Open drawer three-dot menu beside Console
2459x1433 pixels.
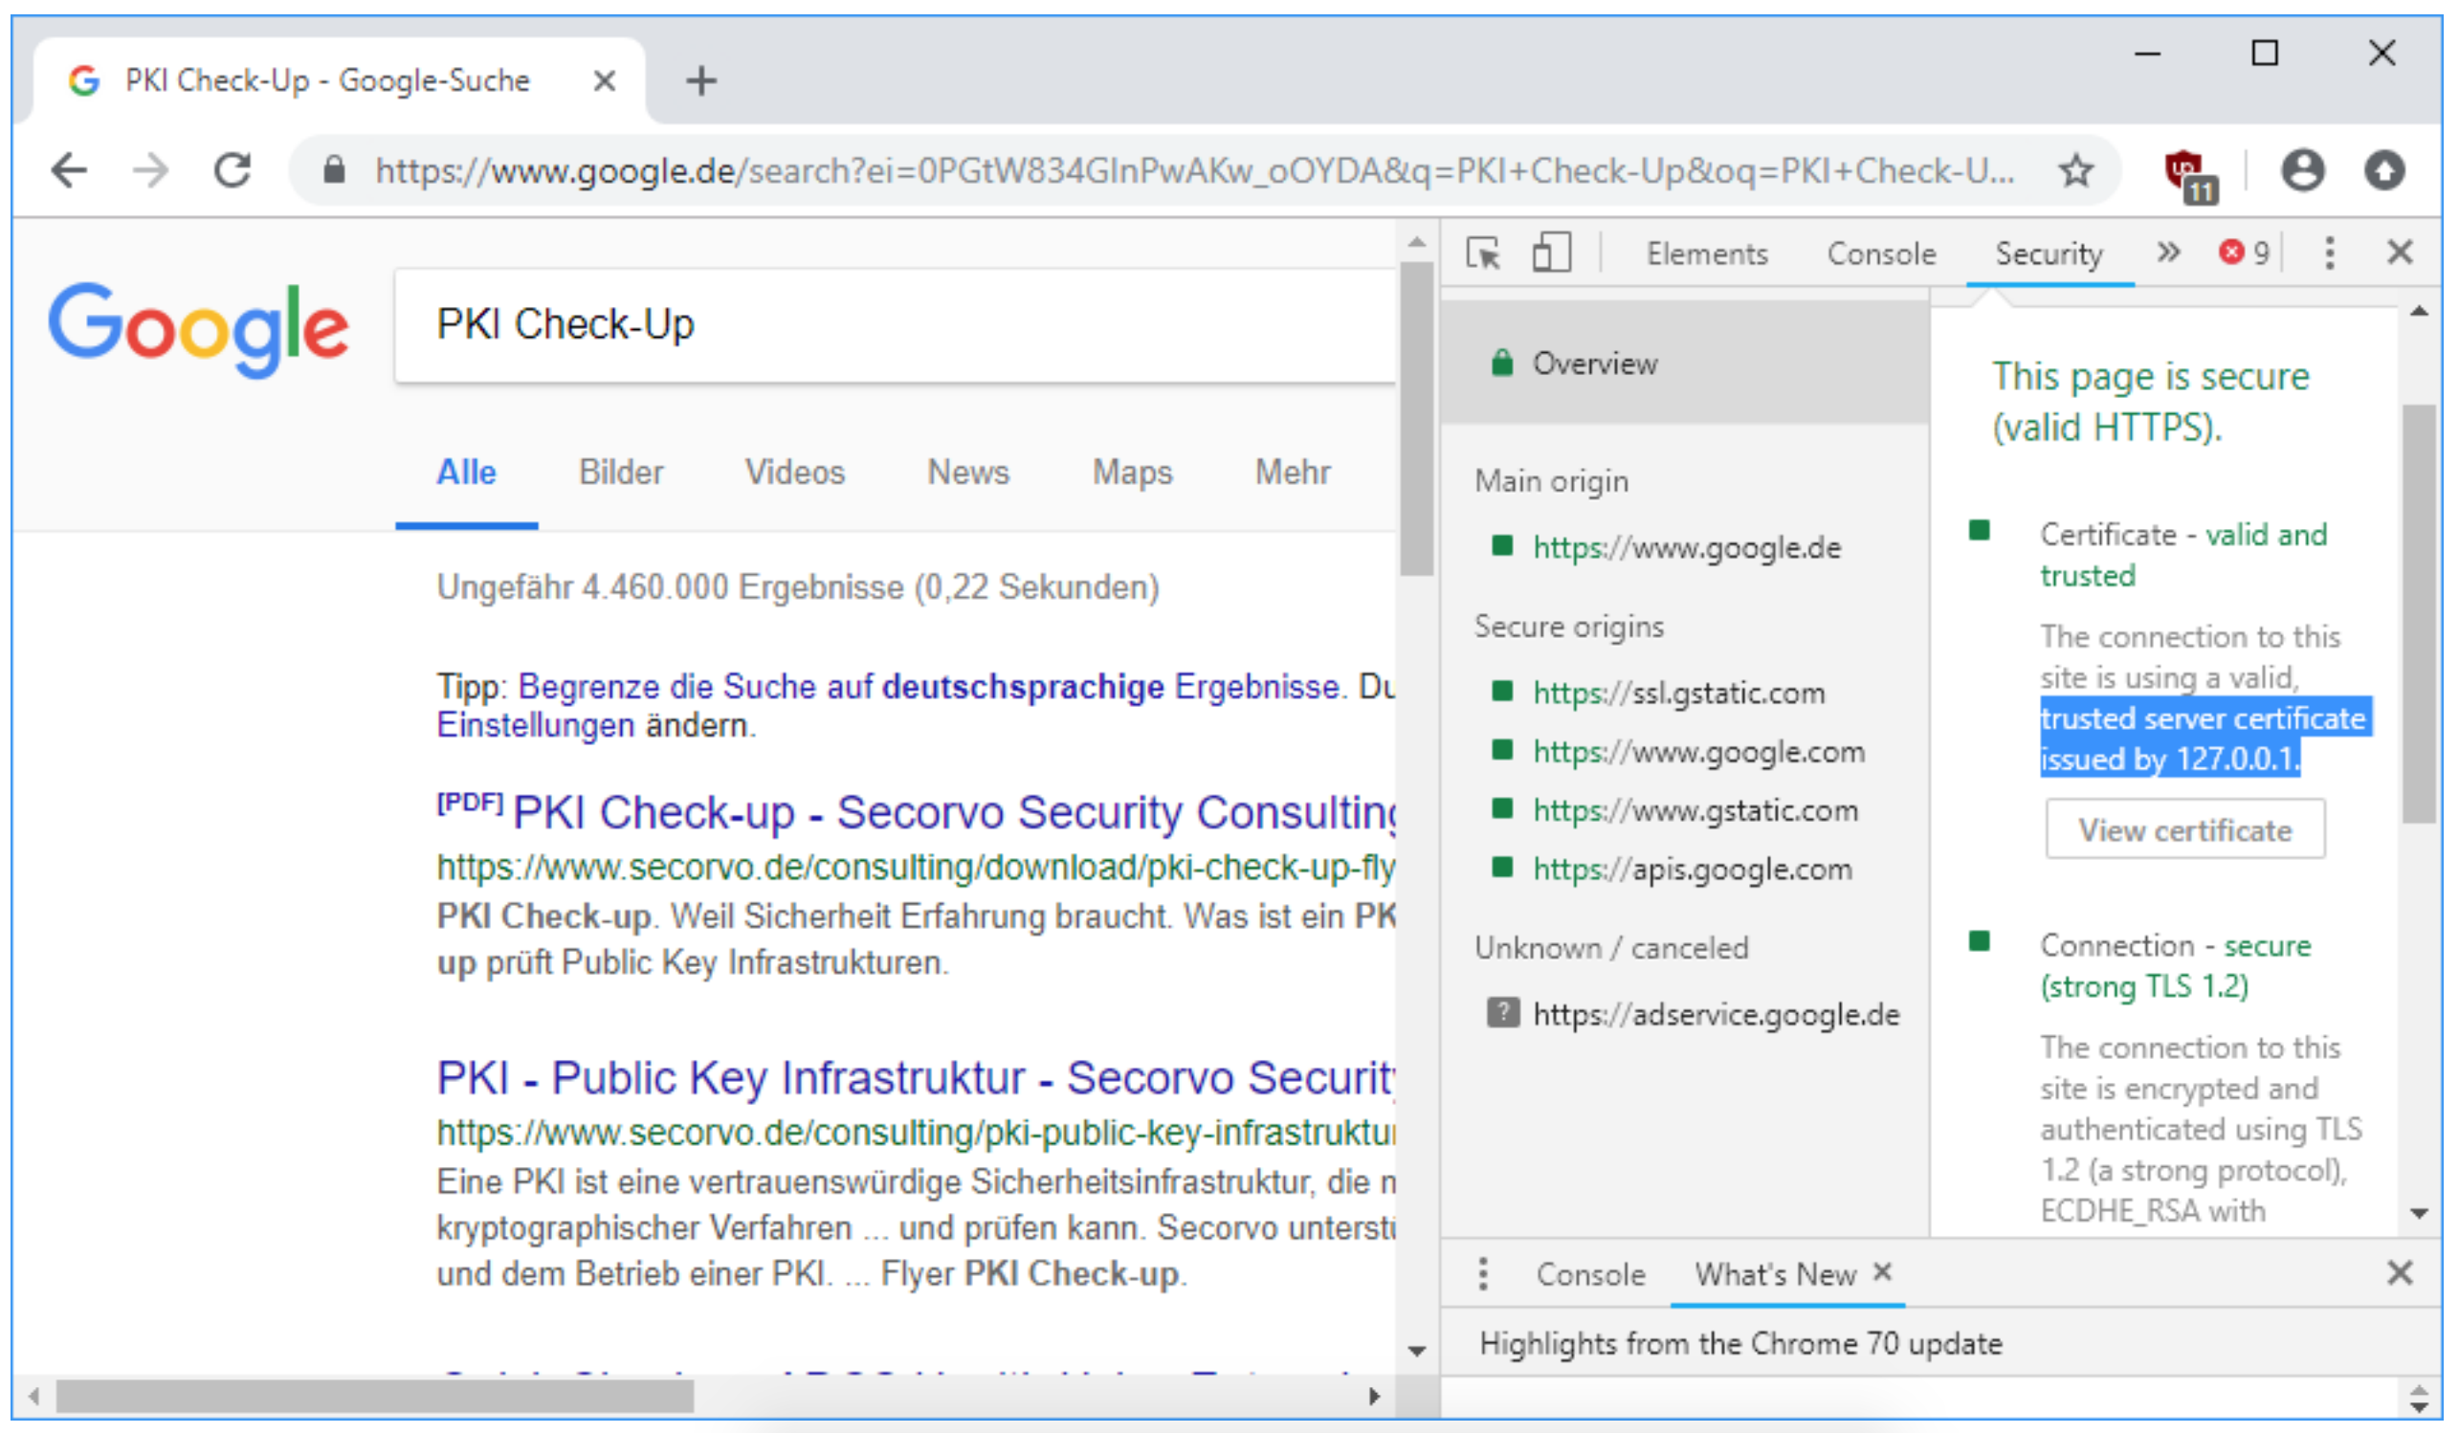1483,1273
